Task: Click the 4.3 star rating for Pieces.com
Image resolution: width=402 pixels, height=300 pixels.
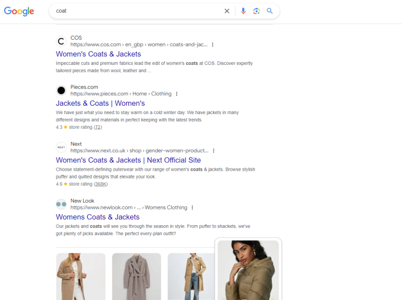Action: click(62, 127)
